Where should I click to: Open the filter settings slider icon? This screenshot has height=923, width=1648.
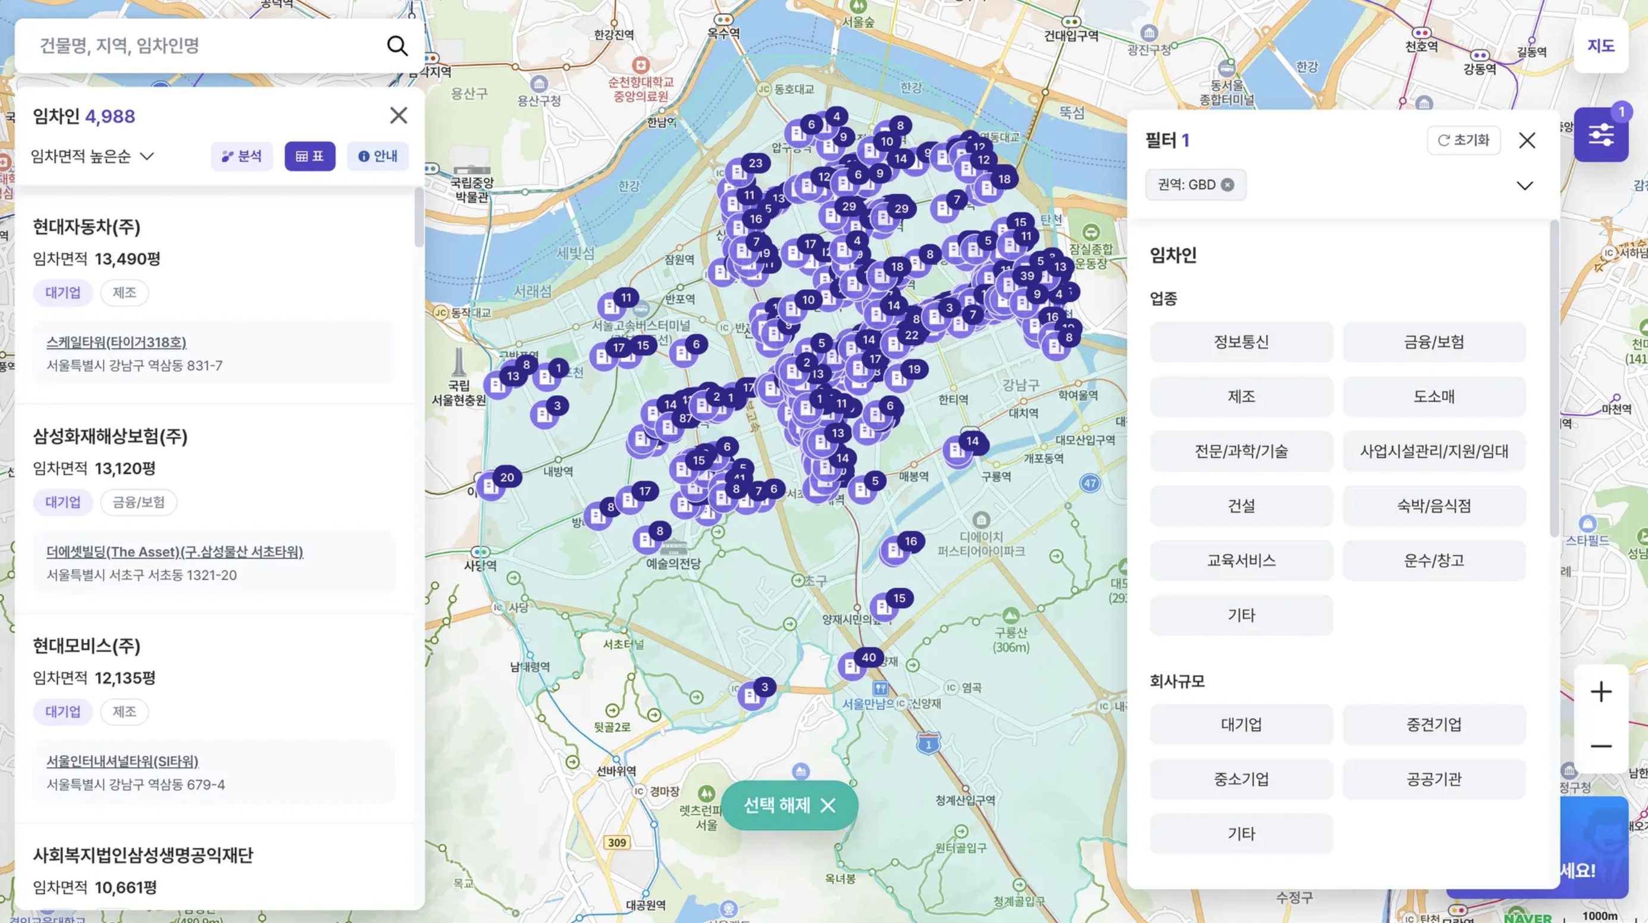pyautogui.click(x=1600, y=136)
